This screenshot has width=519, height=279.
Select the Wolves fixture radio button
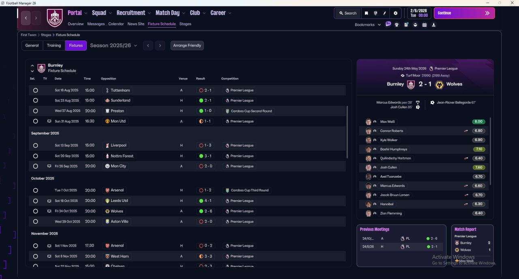(x=35, y=211)
